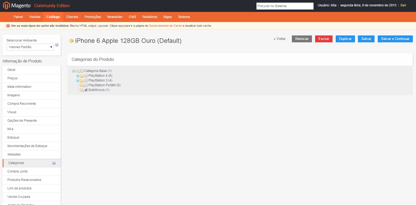Click the Salvar e Continuar button
Image resolution: width=416 pixels, height=205 pixels.
395,39
